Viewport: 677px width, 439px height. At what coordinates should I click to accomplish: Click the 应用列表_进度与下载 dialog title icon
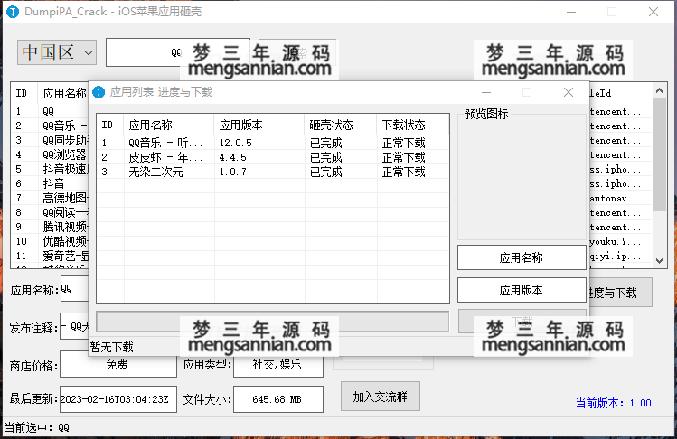coord(99,92)
